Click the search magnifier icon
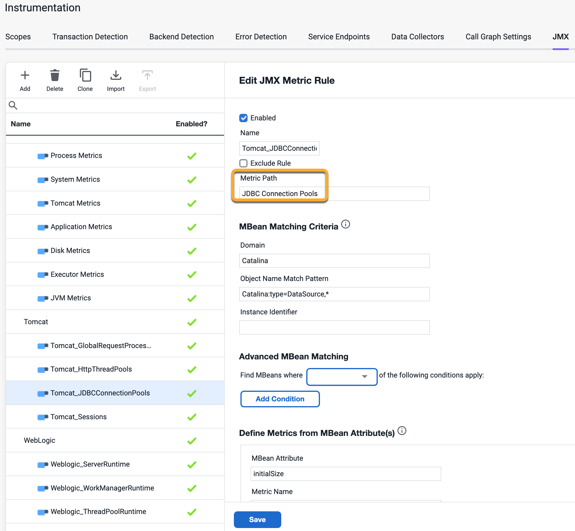The width and height of the screenshot is (575, 531). pos(13,105)
